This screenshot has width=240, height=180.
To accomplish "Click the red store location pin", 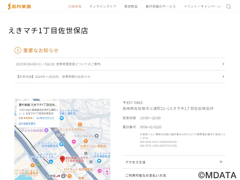I will click(x=62, y=159).
